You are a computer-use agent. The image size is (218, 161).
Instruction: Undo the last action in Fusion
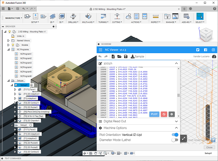[24, 9]
